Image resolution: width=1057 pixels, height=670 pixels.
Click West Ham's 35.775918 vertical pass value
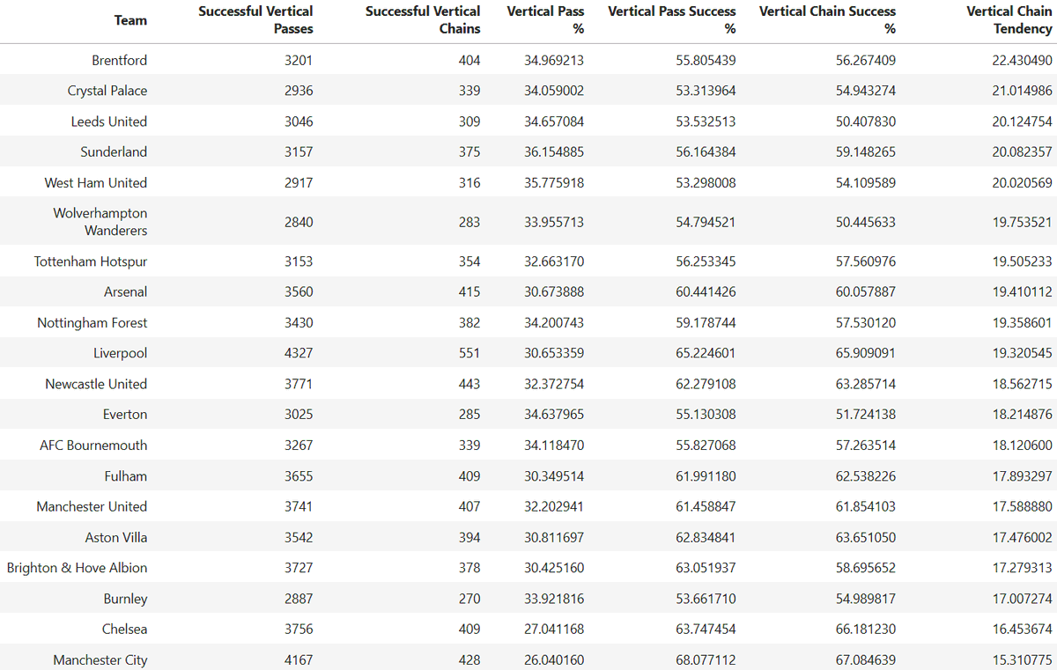[554, 183]
